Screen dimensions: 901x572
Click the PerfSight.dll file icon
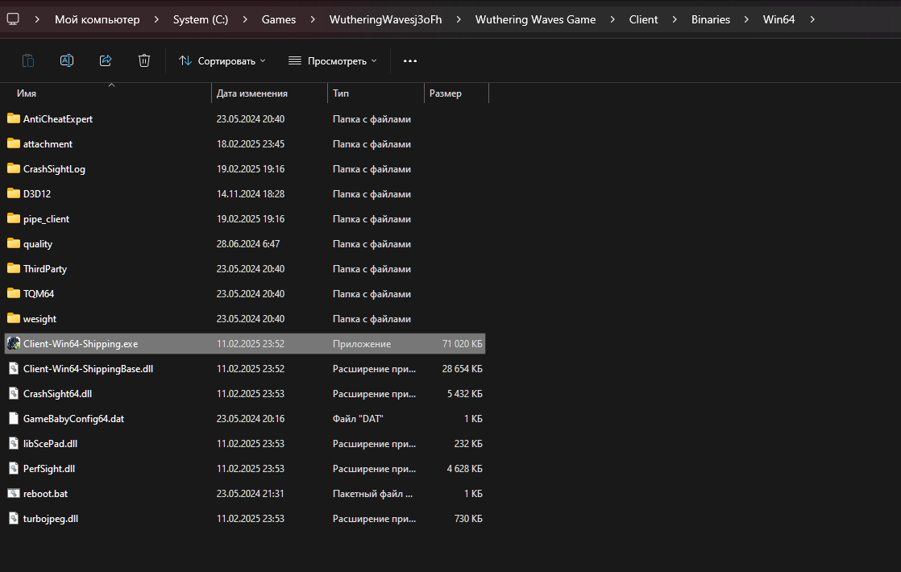(x=14, y=468)
